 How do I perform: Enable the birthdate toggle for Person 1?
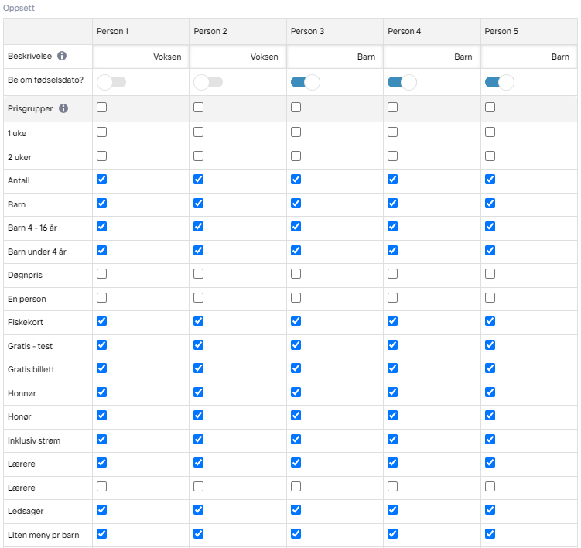(111, 82)
